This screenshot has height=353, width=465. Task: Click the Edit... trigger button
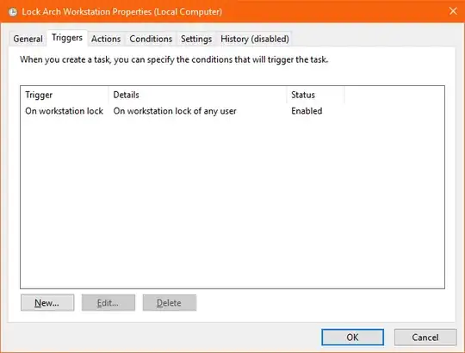(x=108, y=302)
